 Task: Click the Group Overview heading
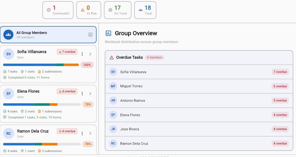coord(136,33)
